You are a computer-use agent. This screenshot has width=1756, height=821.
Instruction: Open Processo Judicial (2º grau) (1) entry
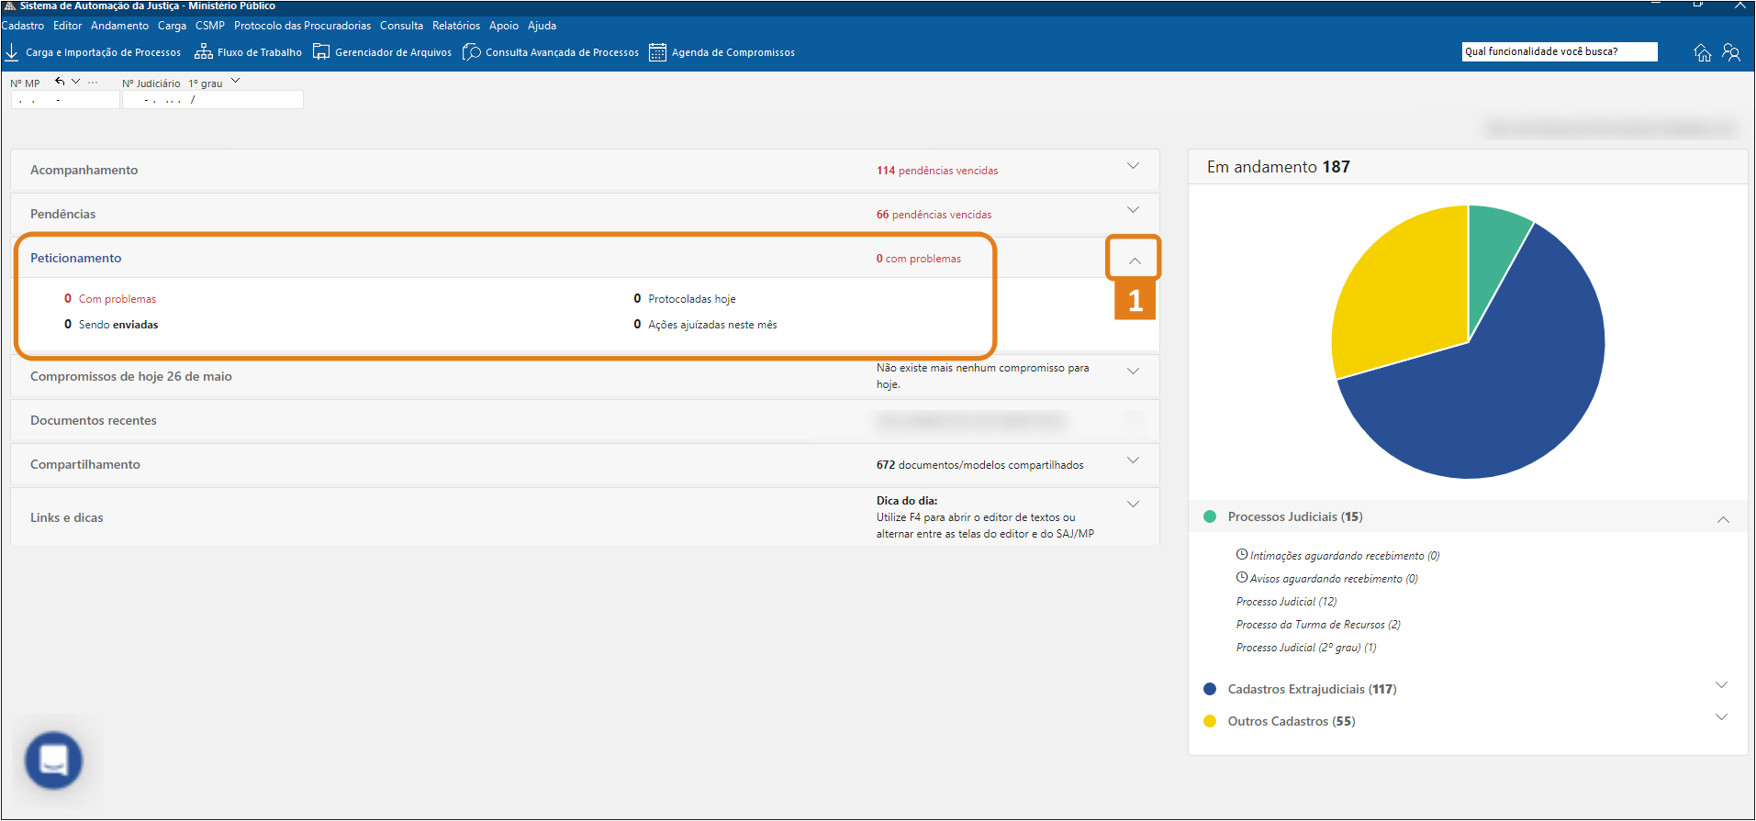[x=1306, y=648]
